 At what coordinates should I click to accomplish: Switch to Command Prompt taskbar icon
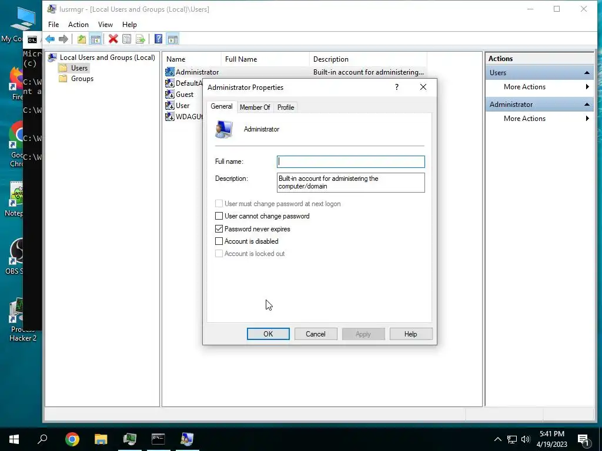[158, 439]
